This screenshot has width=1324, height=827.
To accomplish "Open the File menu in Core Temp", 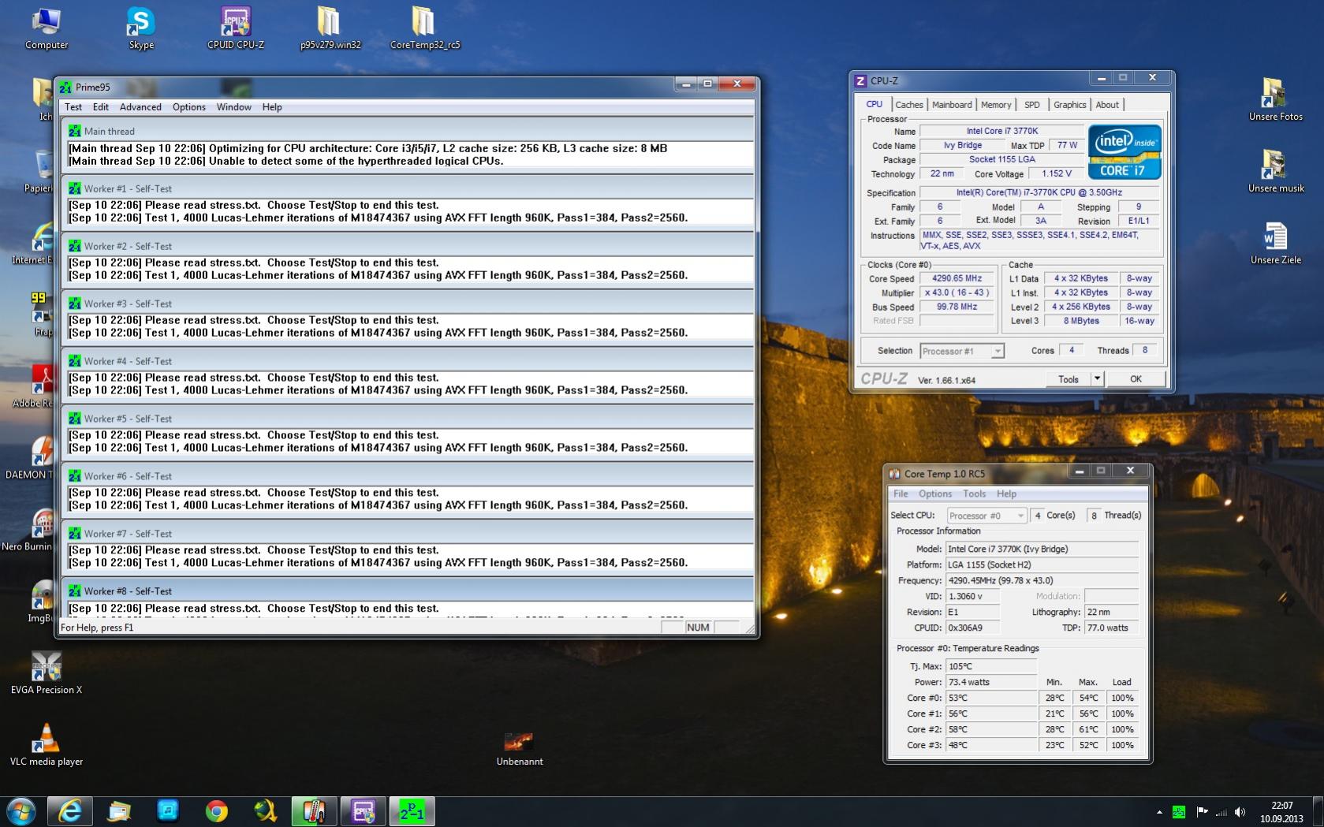I will pyautogui.click(x=901, y=494).
